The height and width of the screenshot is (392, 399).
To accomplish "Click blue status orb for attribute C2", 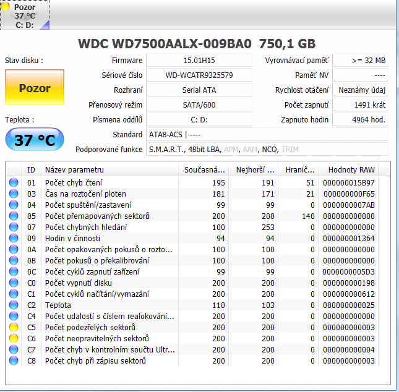I will (x=14, y=305).
